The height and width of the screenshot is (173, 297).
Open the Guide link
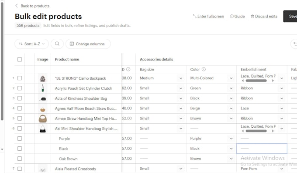click(x=239, y=16)
